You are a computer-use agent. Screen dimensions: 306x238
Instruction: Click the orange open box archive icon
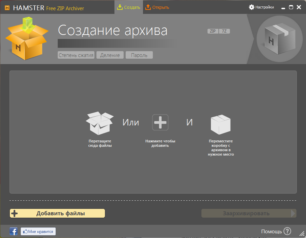click(27, 39)
